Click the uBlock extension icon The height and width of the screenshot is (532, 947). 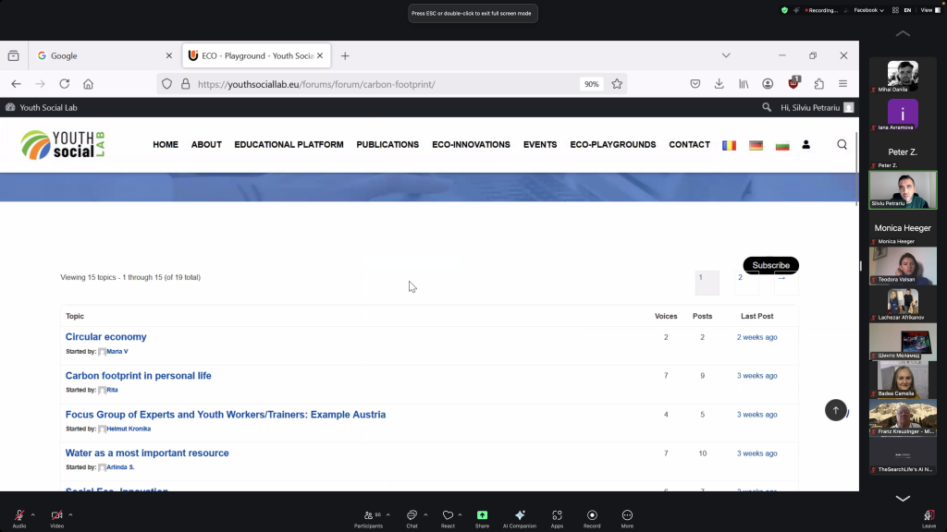click(x=793, y=83)
